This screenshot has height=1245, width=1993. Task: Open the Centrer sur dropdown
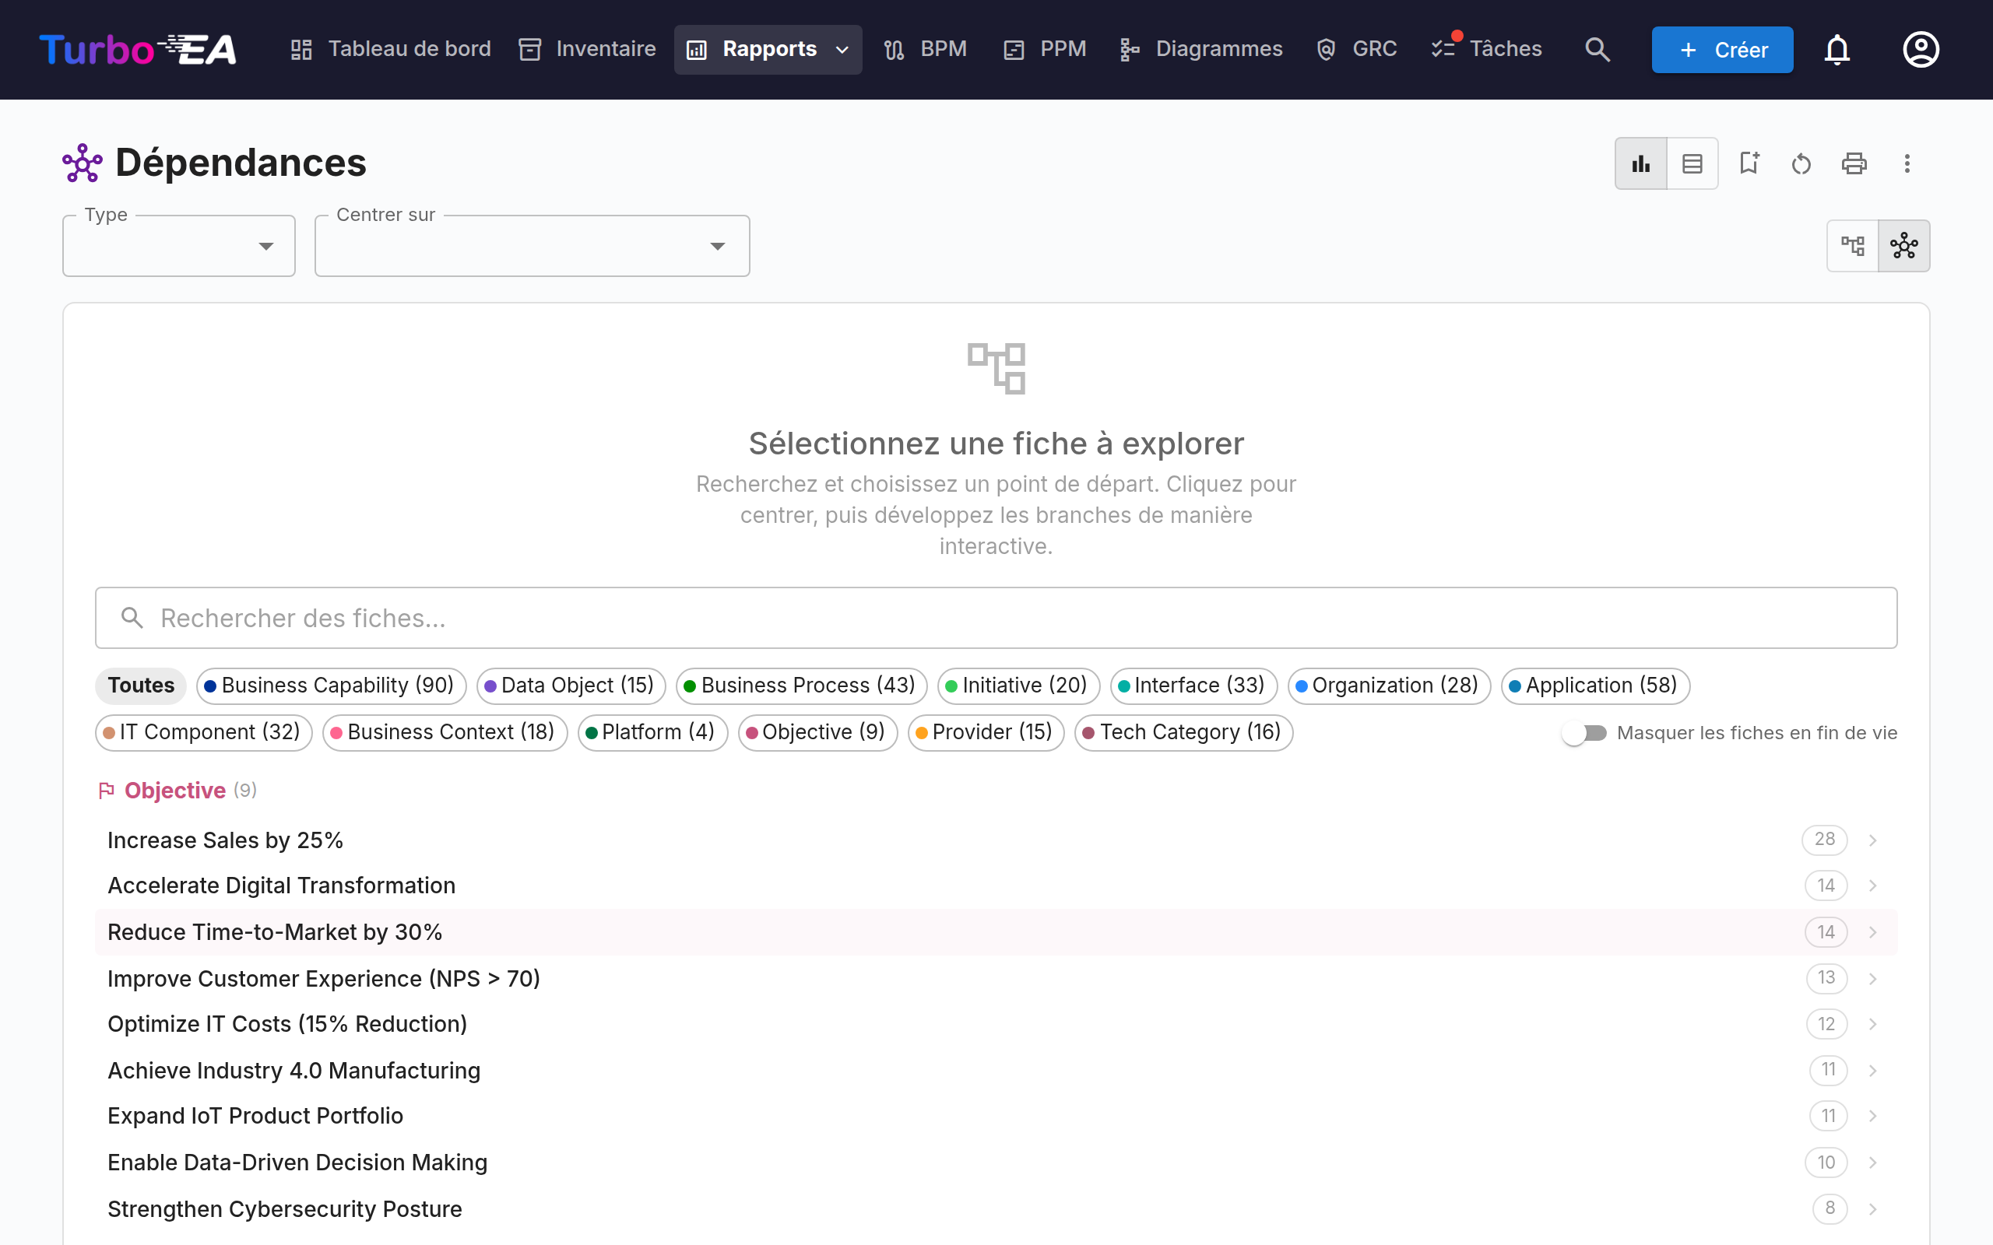coord(532,246)
